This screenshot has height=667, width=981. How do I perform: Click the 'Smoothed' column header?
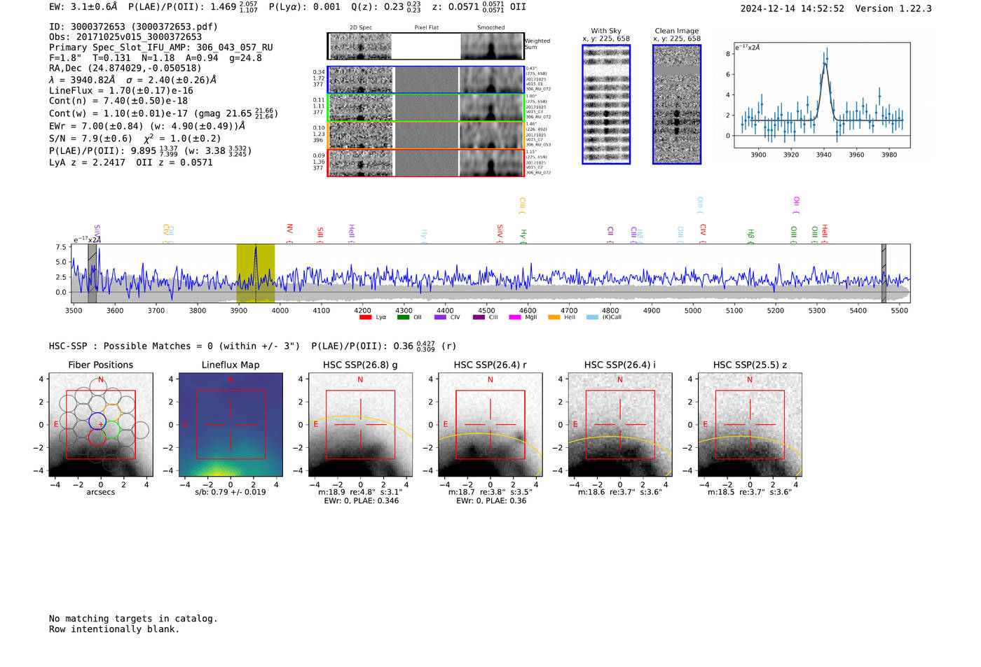[x=490, y=28]
